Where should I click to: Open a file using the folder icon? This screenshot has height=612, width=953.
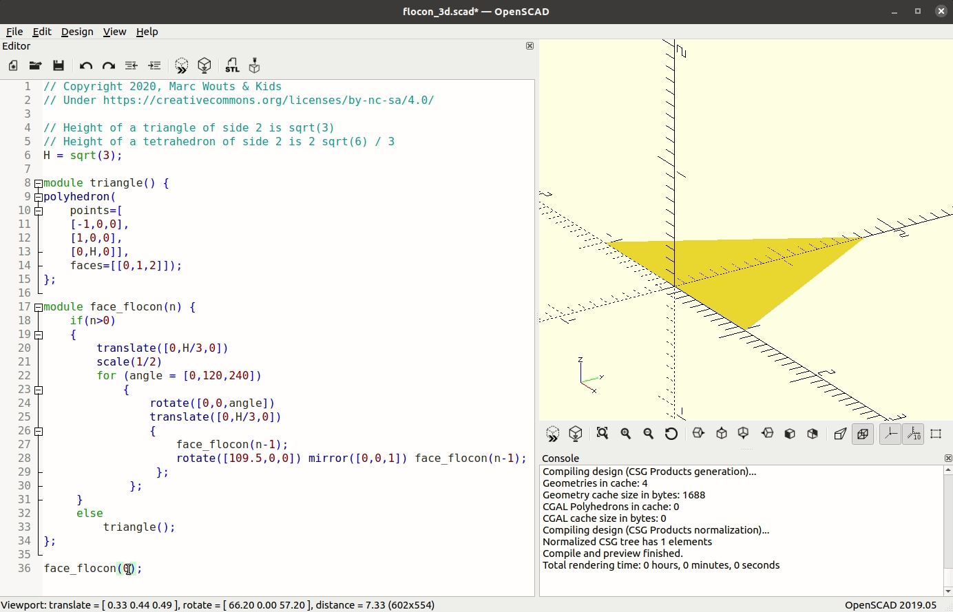35,65
